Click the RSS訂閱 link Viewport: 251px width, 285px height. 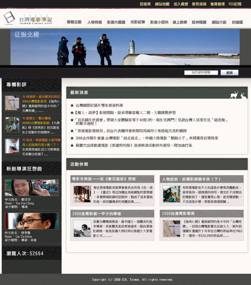[x=235, y=4]
